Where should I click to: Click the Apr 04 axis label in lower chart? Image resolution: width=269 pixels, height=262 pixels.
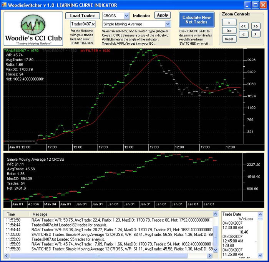point(33,204)
